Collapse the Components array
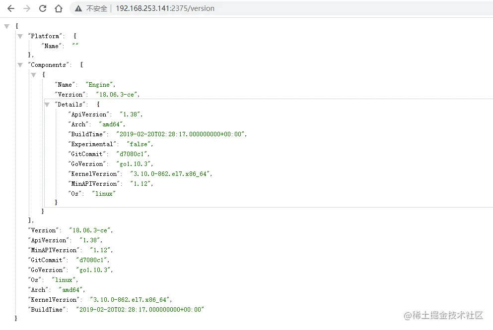The width and height of the screenshot is (493, 330). click(20, 65)
